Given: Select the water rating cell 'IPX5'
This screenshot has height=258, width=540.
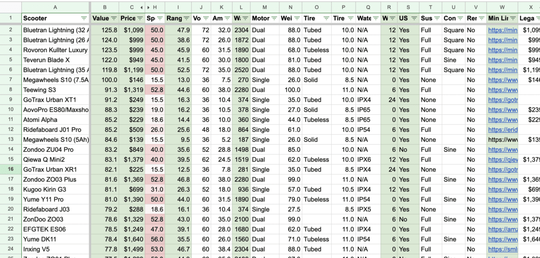Looking at the screenshot, I should pyautogui.click(x=368, y=210).
